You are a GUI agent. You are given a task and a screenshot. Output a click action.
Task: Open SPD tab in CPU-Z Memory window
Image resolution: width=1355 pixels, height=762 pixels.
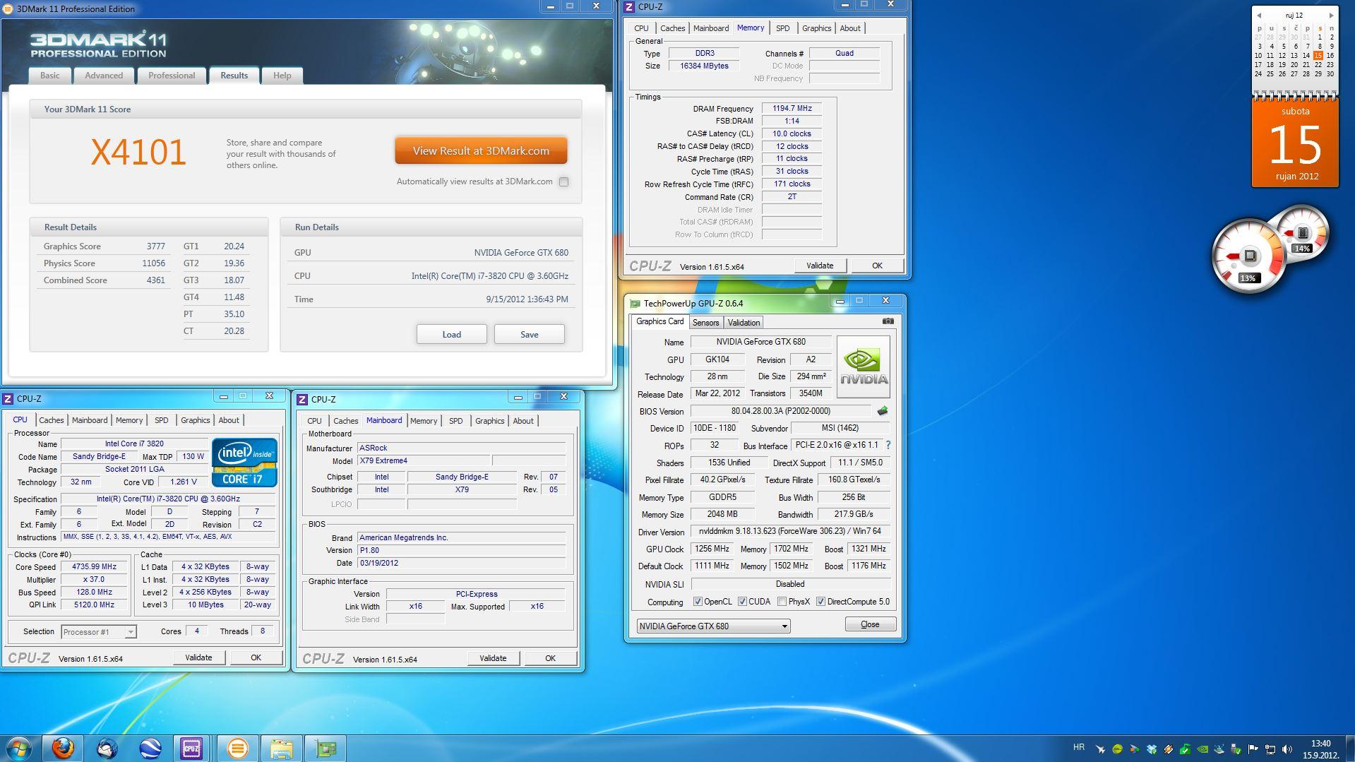tap(782, 28)
